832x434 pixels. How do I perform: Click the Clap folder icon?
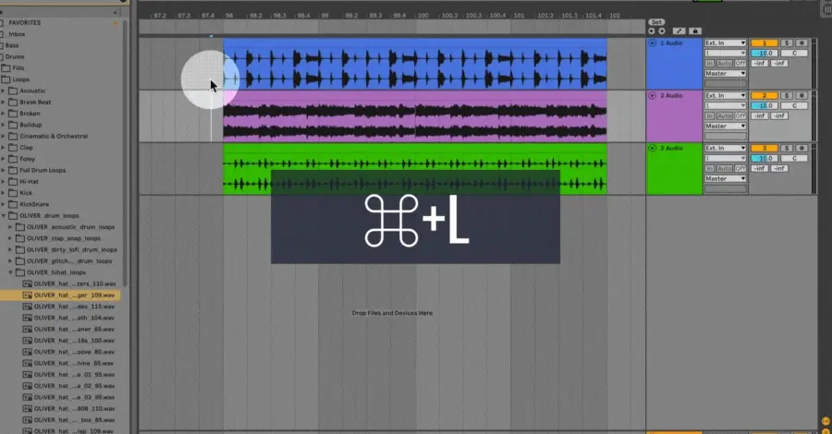pos(13,148)
